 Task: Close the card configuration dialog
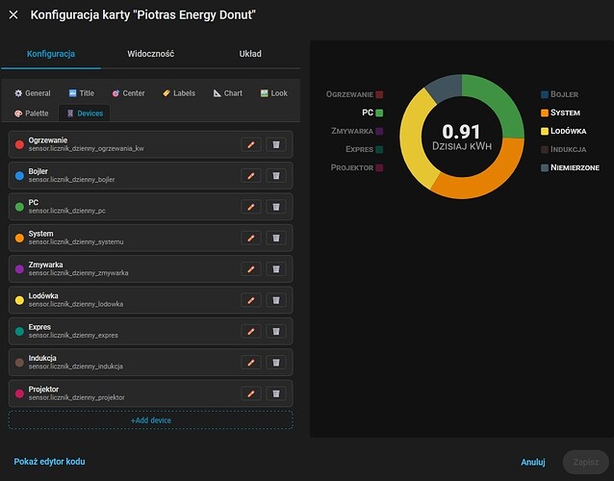tap(13, 14)
